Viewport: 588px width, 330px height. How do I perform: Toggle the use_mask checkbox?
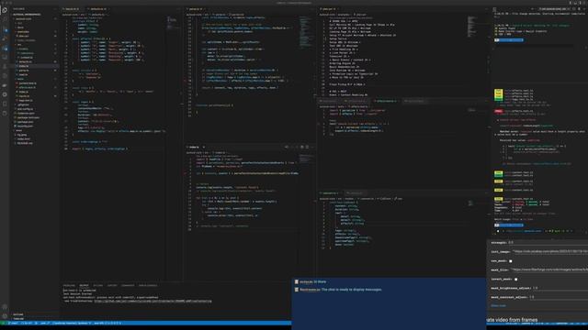(511, 261)
